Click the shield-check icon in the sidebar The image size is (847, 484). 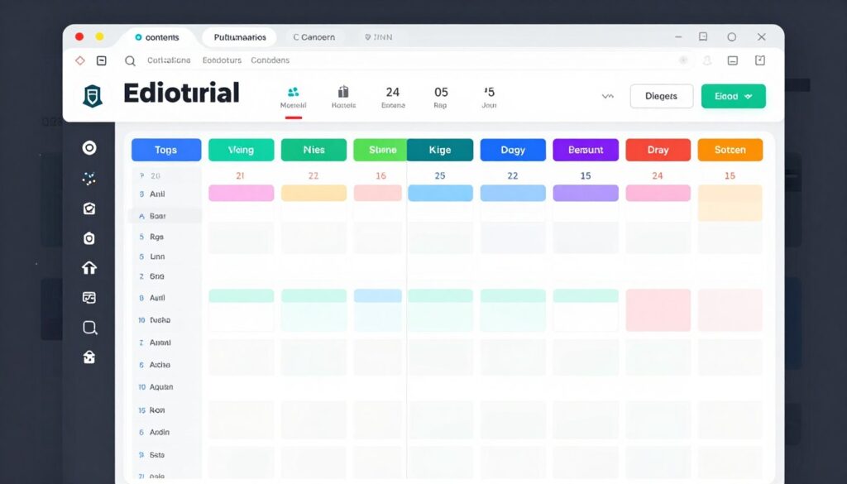click(x=89, y=208)
